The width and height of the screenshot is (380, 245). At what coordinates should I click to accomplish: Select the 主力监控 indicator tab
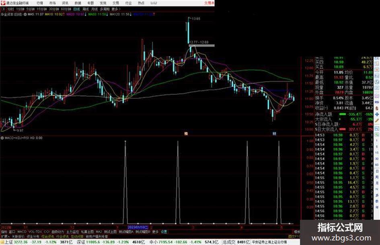pyautogui.click(x=72, y=232)
